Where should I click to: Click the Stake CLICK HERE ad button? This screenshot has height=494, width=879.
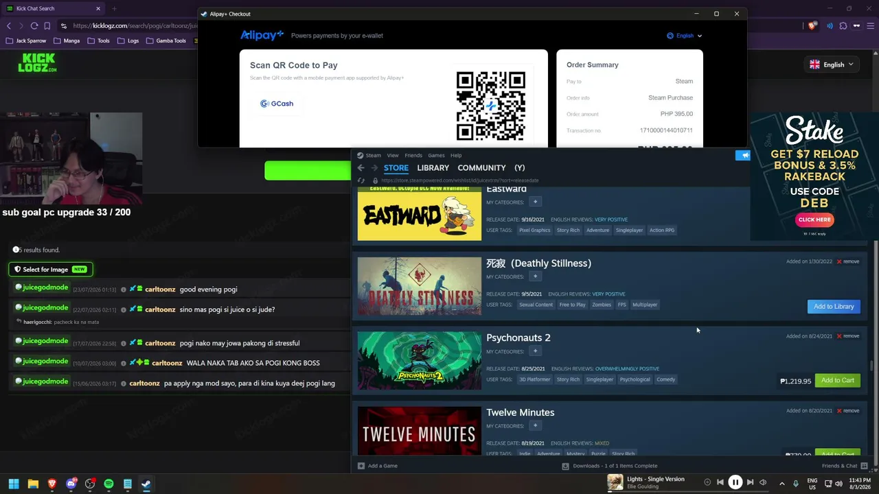click(x=814, y=220)
